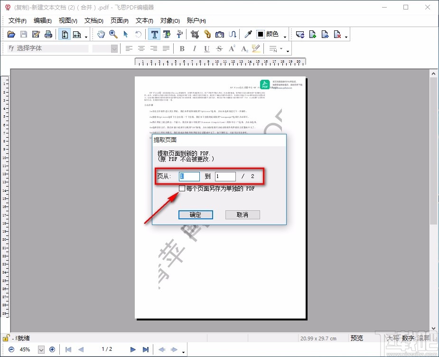The image size is (439, 357).
Task: Select the Hand pan tool
Action: [101, 35]
